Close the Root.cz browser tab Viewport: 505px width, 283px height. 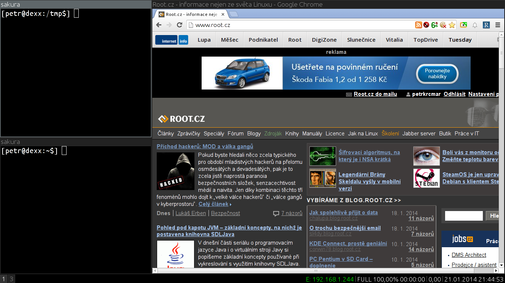coord(223,14)
